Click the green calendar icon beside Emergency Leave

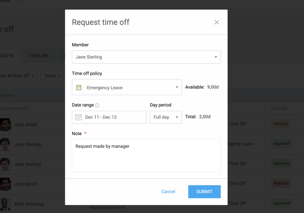[x=79, y=88]
